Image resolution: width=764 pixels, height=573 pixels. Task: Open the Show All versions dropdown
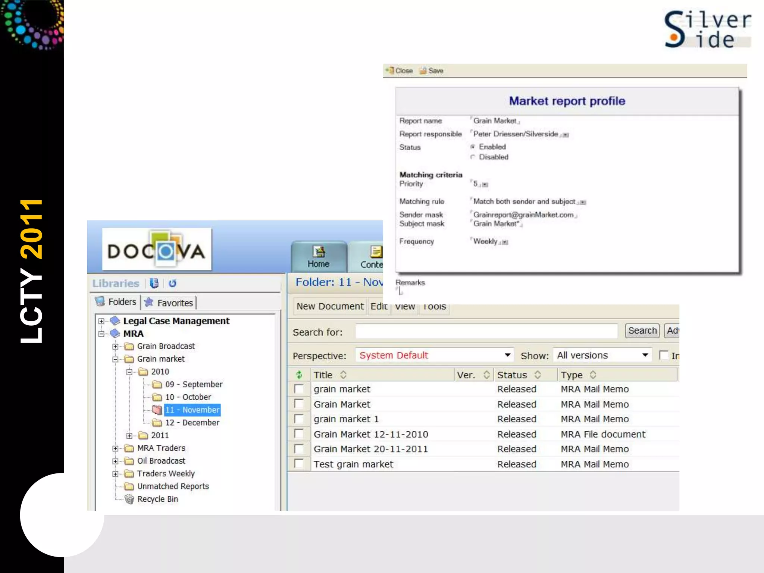[x=645, y=355]
